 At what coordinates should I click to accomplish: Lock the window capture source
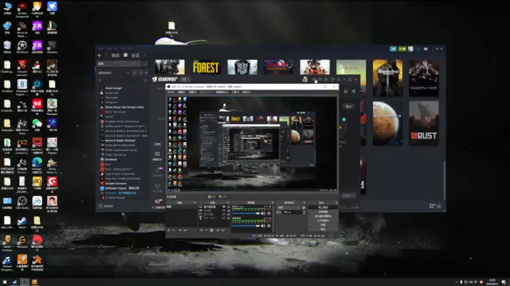(229, 214)
